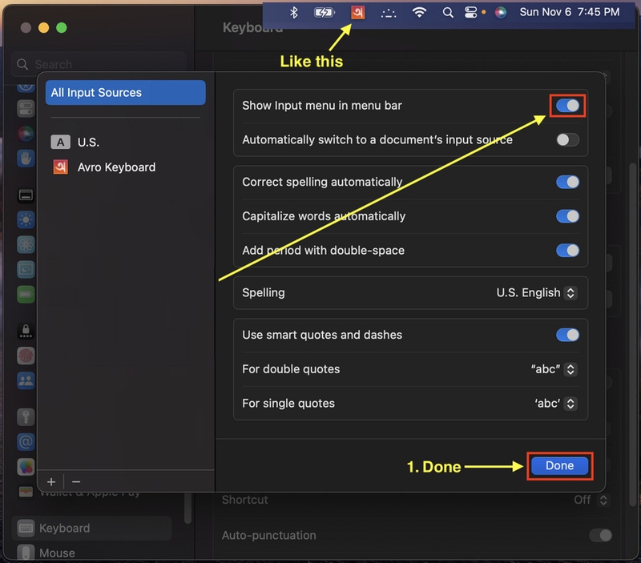Click the Avro Keyboard red icon in list
Screen dimensions: 641x563
61,167
